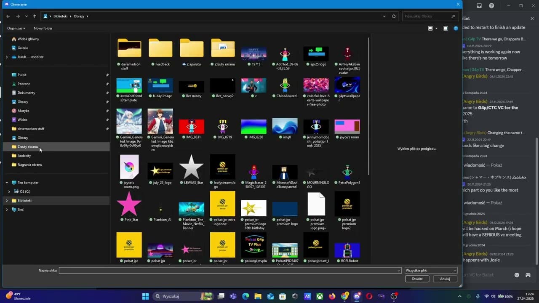Click the file list vertical scrollbar

(x=368, y=106)
